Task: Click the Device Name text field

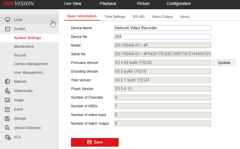Action: [x=162, y=28]
